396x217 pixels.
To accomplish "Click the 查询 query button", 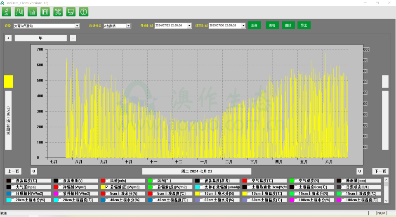I will (x=254, y=25).
